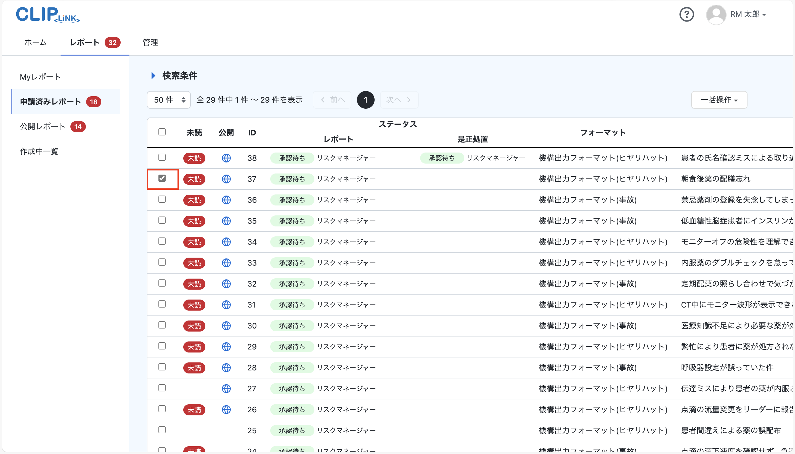Click pagination page 1 button
The height and width of the screenshot is (454, 795).
tap(365, 100)
